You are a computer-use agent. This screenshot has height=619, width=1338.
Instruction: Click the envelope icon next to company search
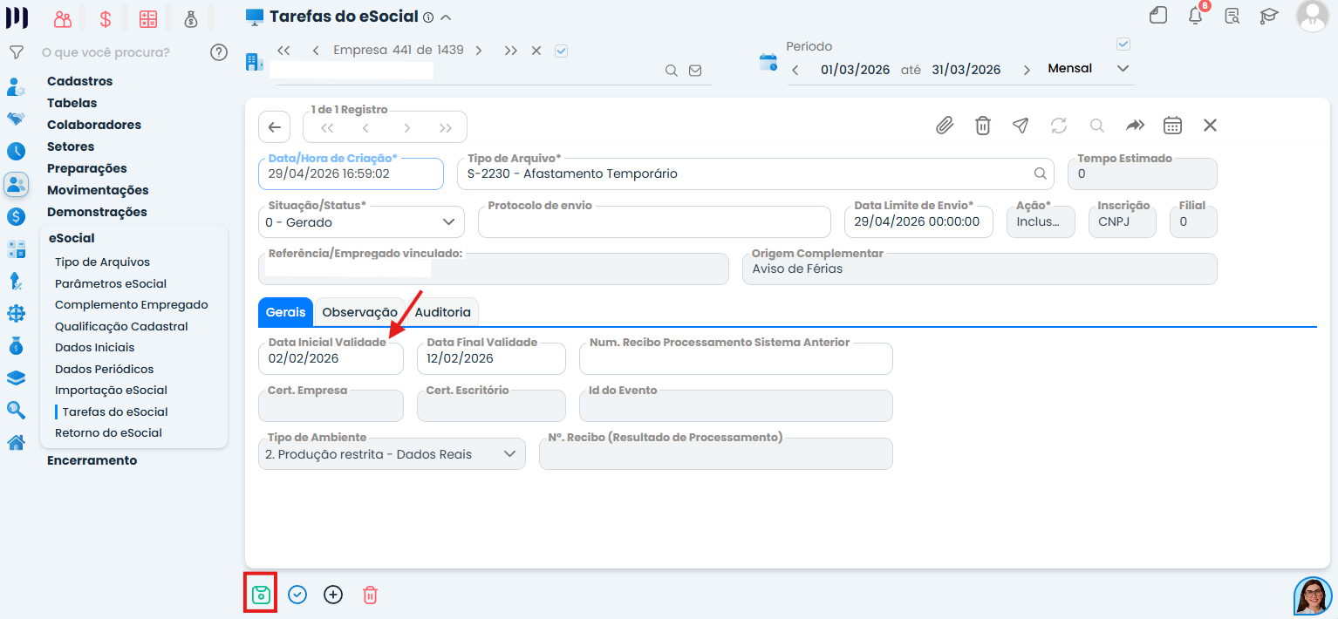695,71
